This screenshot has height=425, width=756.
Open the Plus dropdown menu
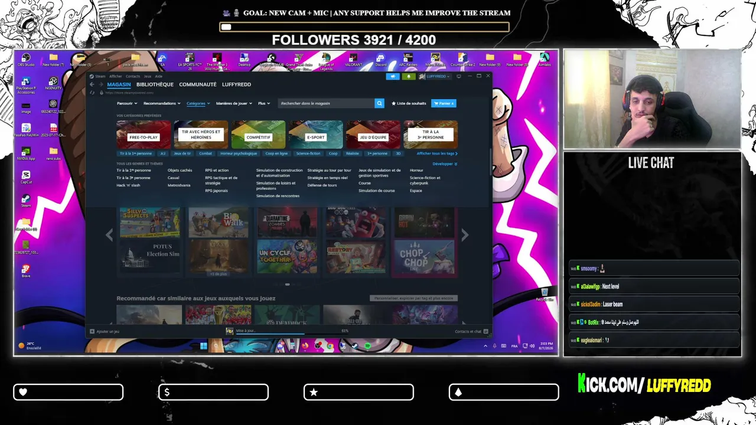[x=264, y=103]
